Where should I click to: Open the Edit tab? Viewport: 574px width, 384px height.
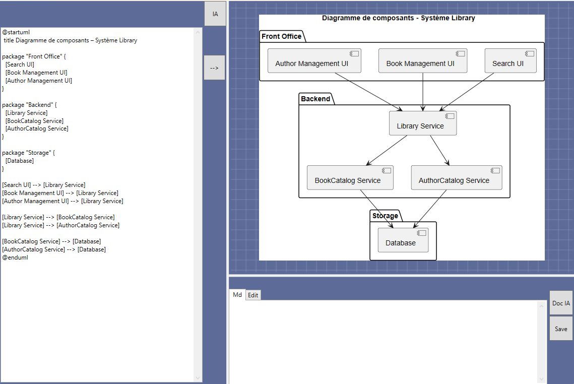pos(253,295)
